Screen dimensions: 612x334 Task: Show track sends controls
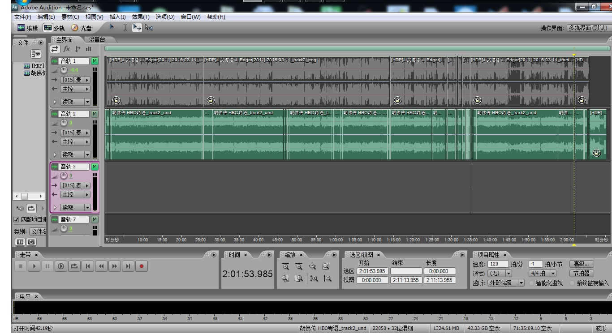78,49
